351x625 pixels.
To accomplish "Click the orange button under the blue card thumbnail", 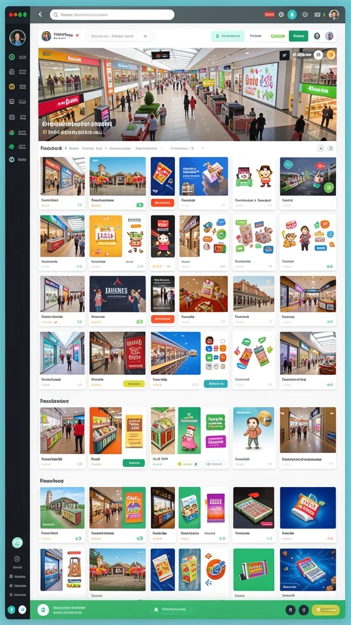I will pyautogui.click(x=163, y=203).
